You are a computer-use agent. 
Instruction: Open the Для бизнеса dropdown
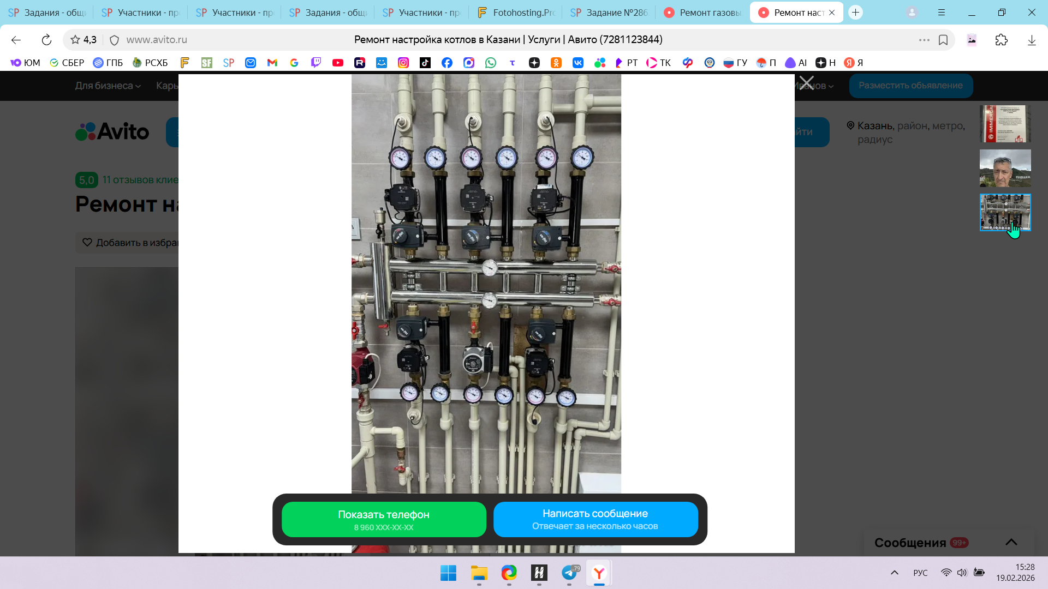(108, 86)
